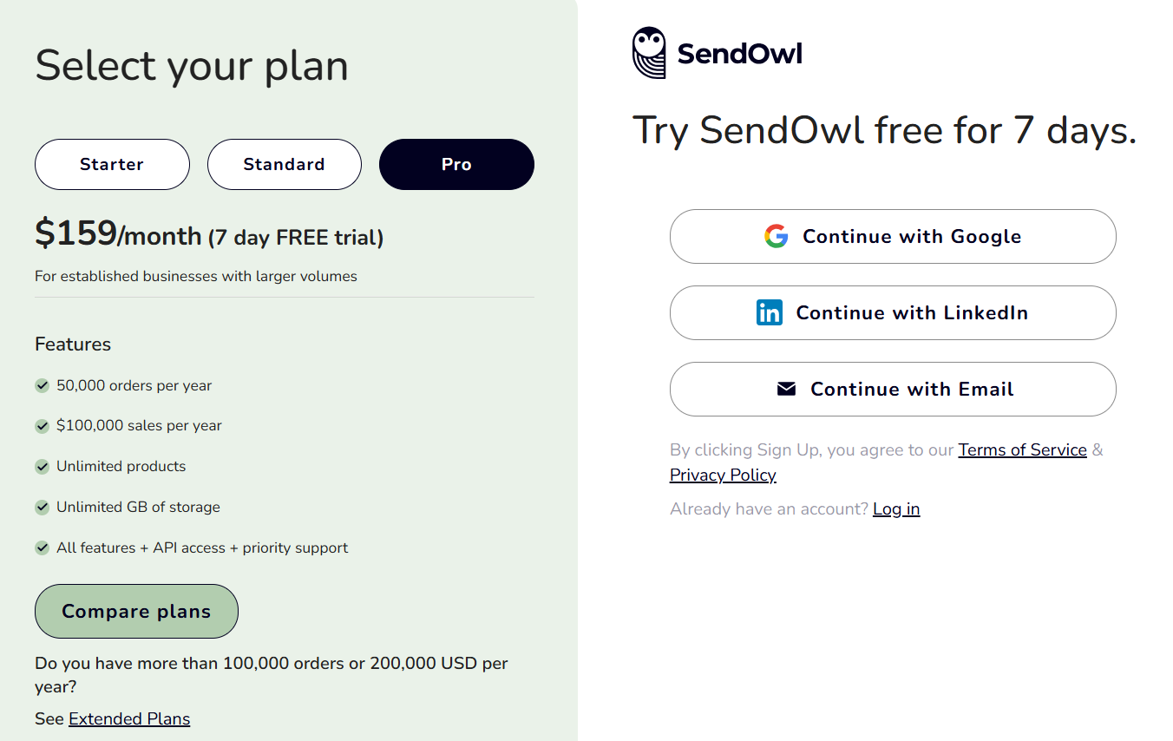
Task: Continue with Google account
Action: coord(893,236)
